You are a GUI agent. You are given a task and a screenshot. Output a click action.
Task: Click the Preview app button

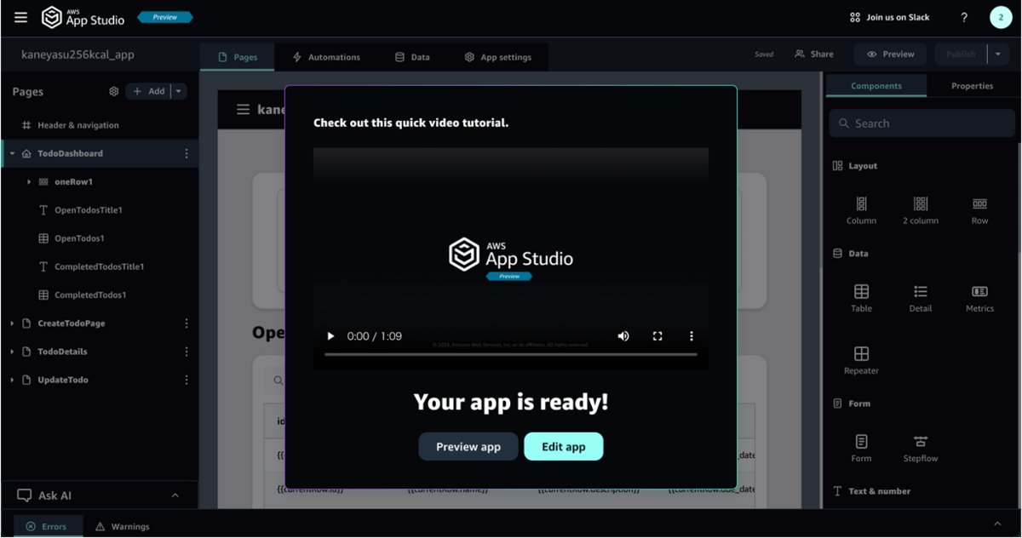[468, 447]
